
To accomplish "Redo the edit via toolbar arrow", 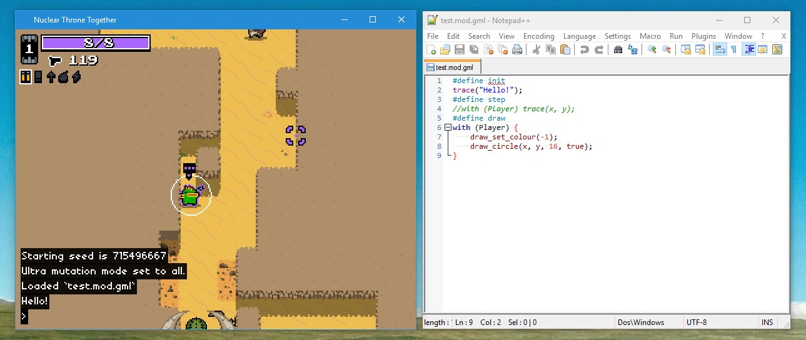I will [598, 50].
